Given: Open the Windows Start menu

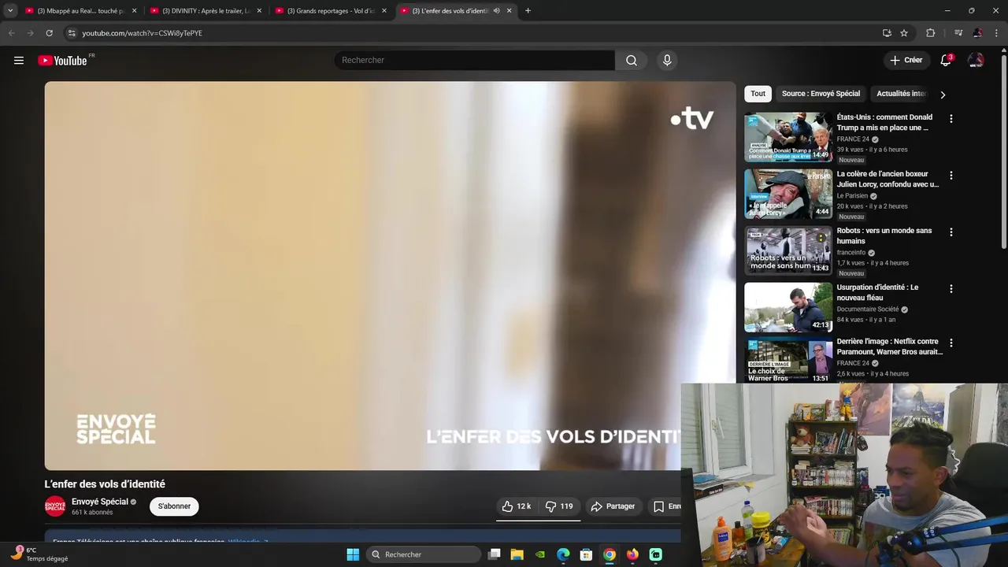Looking at the screenshot, I should (x=353, y=554).
